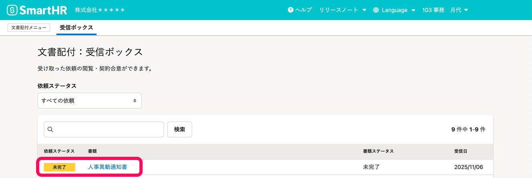Click the yellow 未完了 status badge

pyautogui.click(x=59, y=167)
